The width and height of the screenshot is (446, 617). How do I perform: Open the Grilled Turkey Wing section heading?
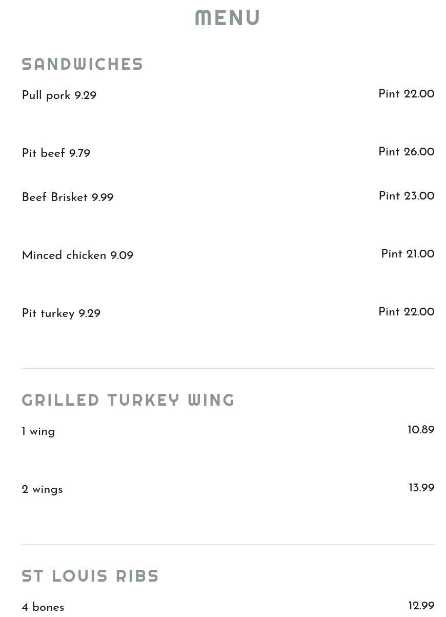tap(128, 400)
